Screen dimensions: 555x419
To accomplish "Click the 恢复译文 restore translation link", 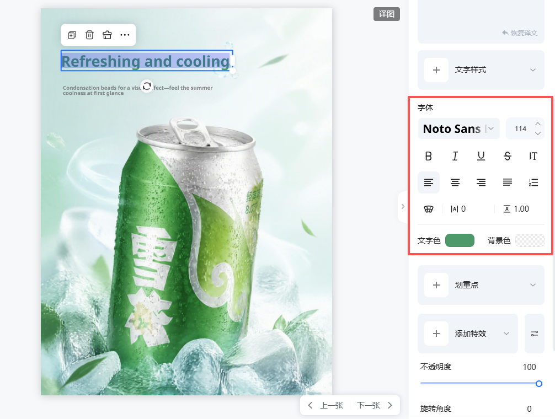I will pyautogui.click(x=520, y=33).
